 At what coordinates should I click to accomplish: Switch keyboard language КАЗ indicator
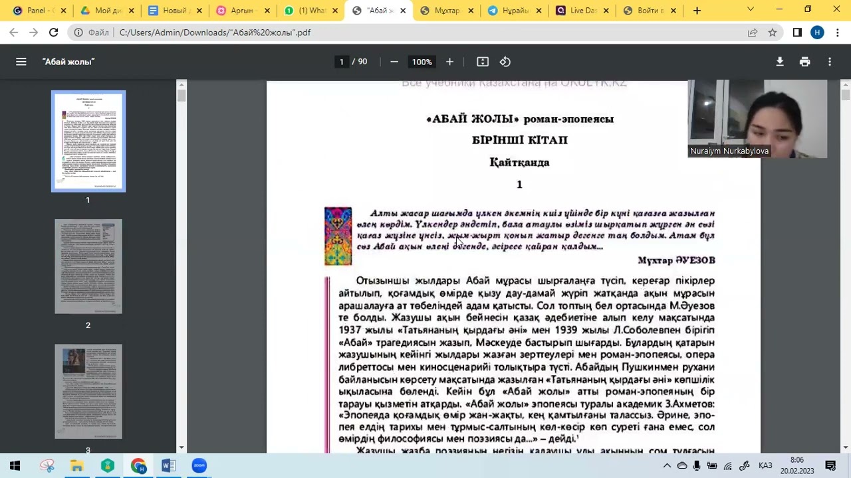click(x=765, y=465)
